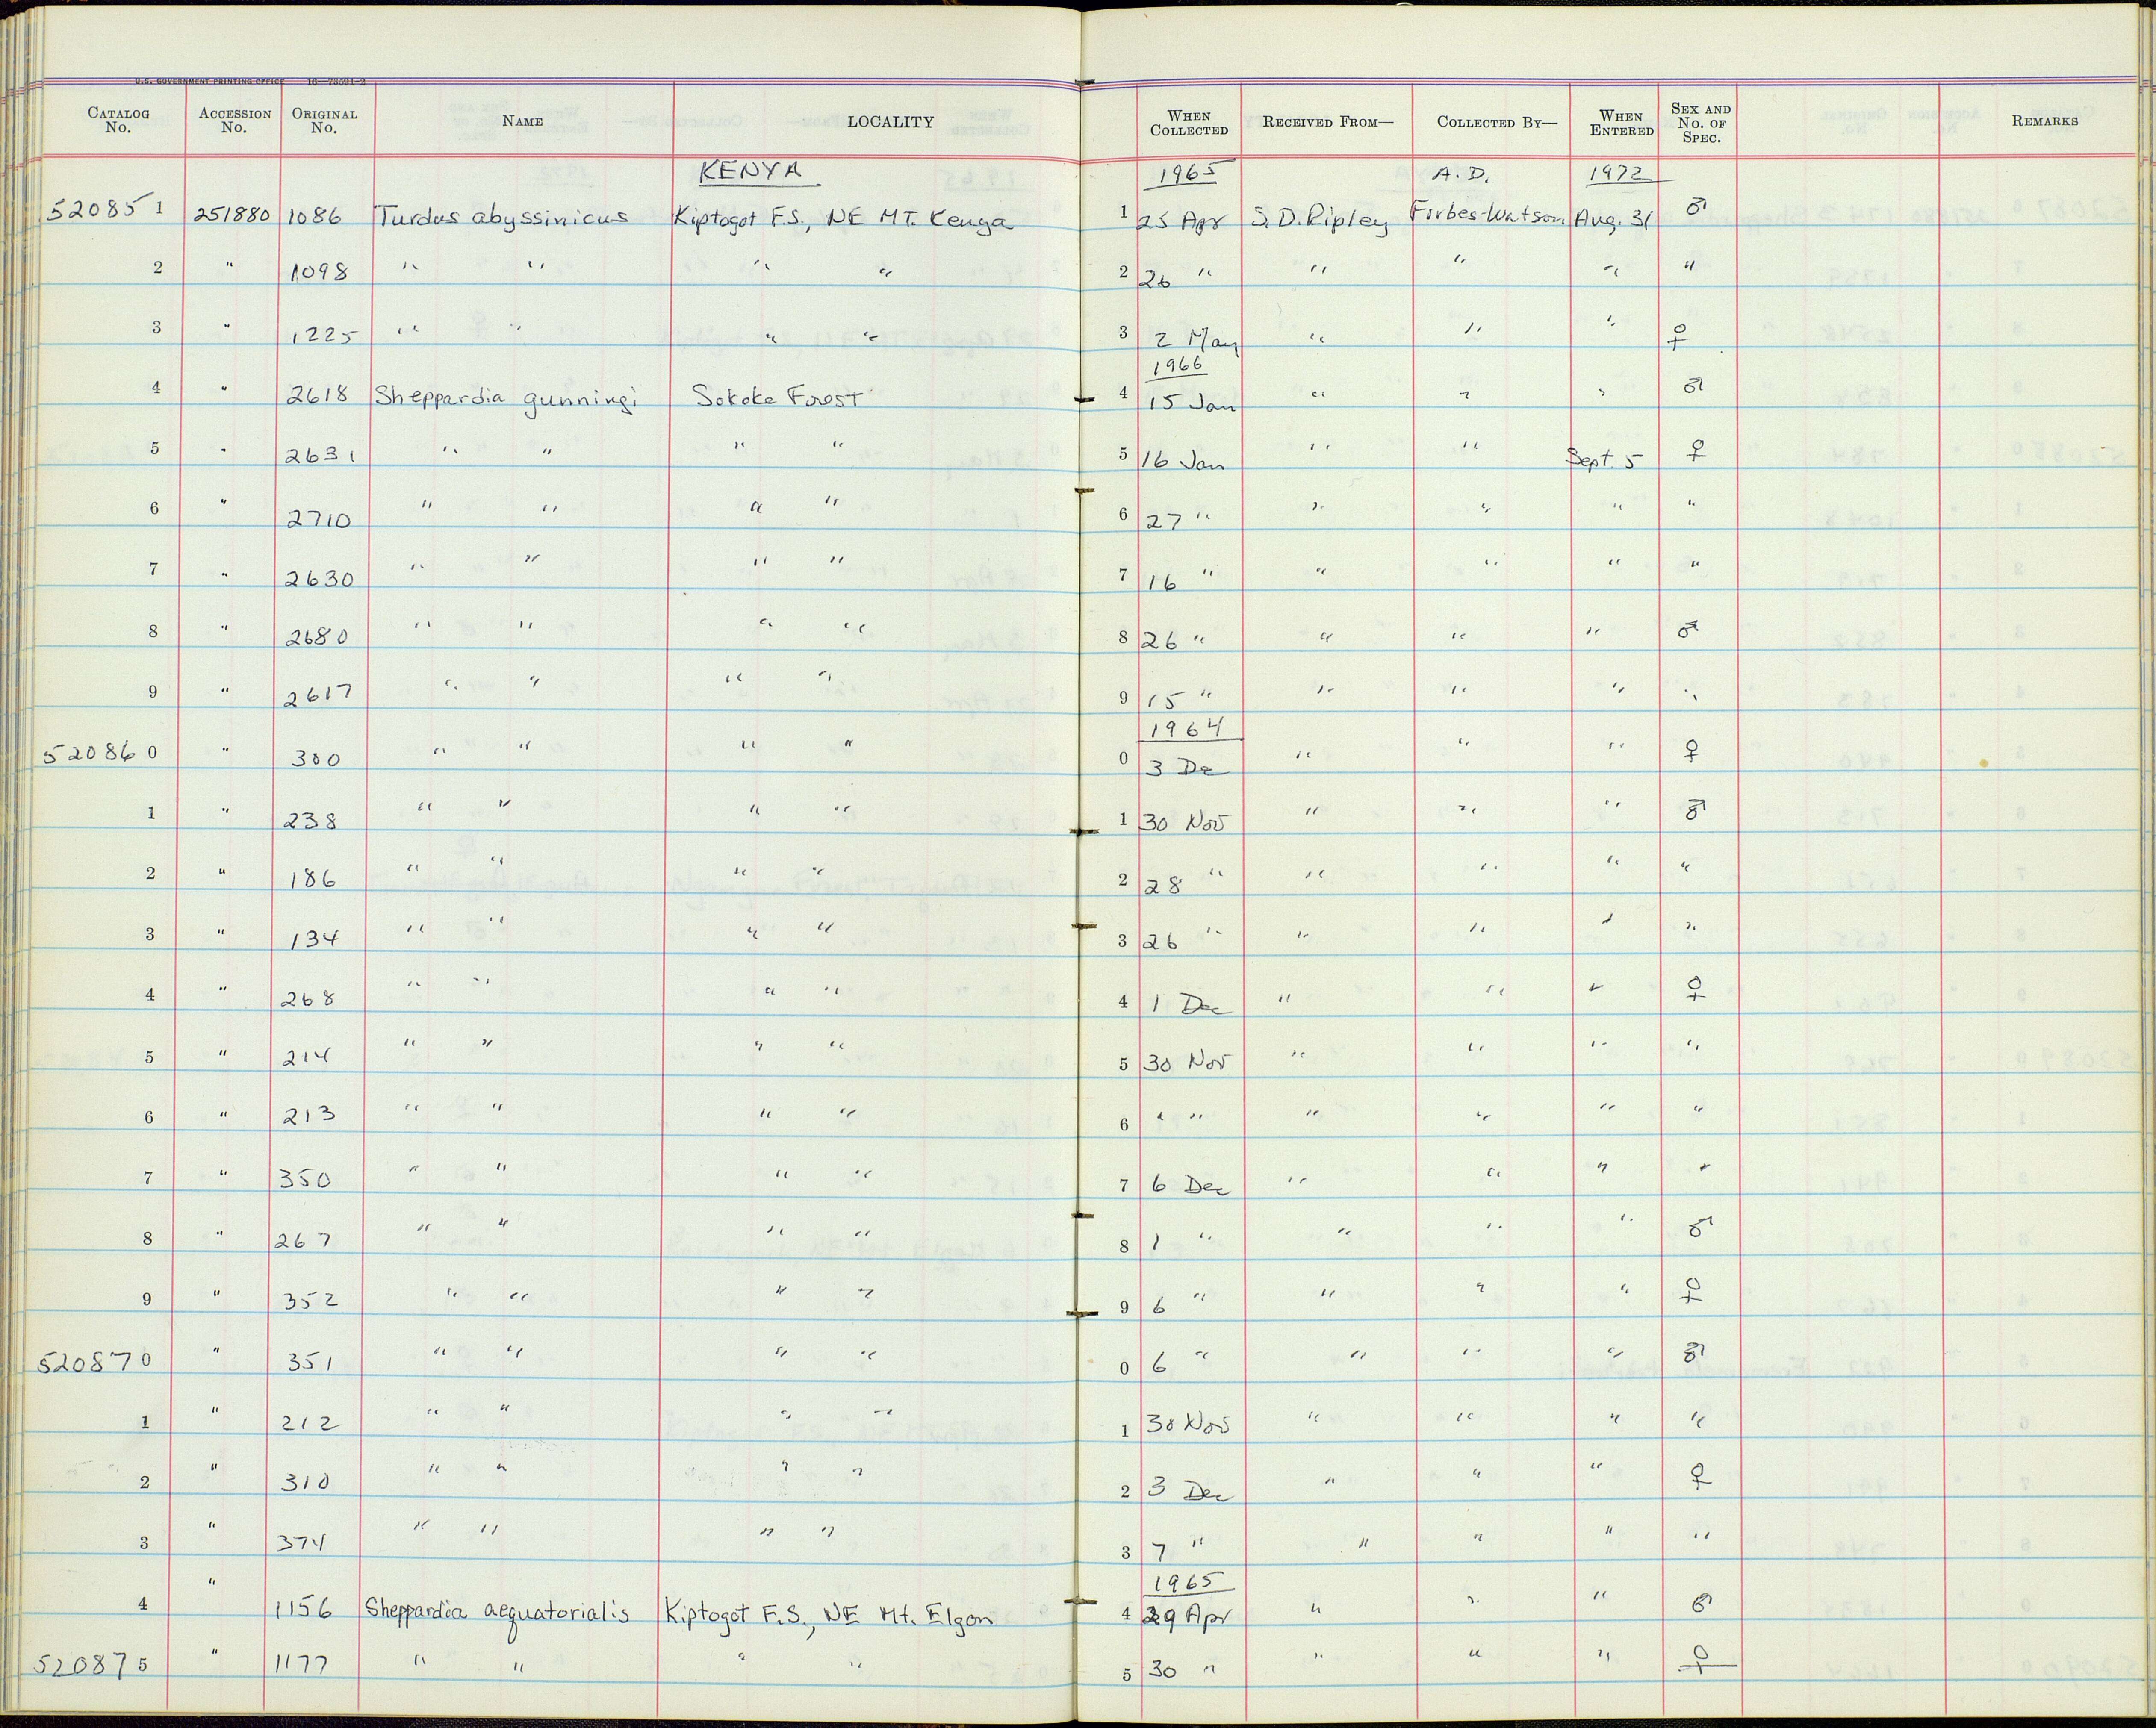Click the 'When Collected' column header
This screenshot has height=1728, width=2156.
click(1188, 123)
